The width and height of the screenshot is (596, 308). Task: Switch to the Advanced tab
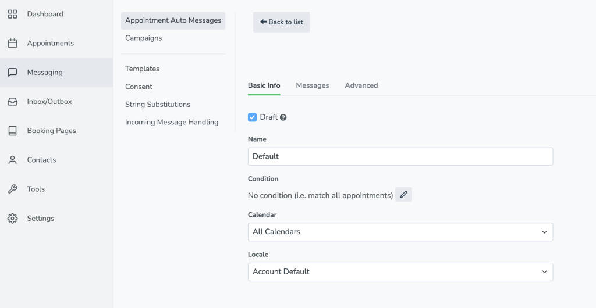coord(361,85)
